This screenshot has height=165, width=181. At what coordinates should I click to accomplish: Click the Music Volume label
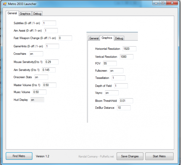pos(22,92)
